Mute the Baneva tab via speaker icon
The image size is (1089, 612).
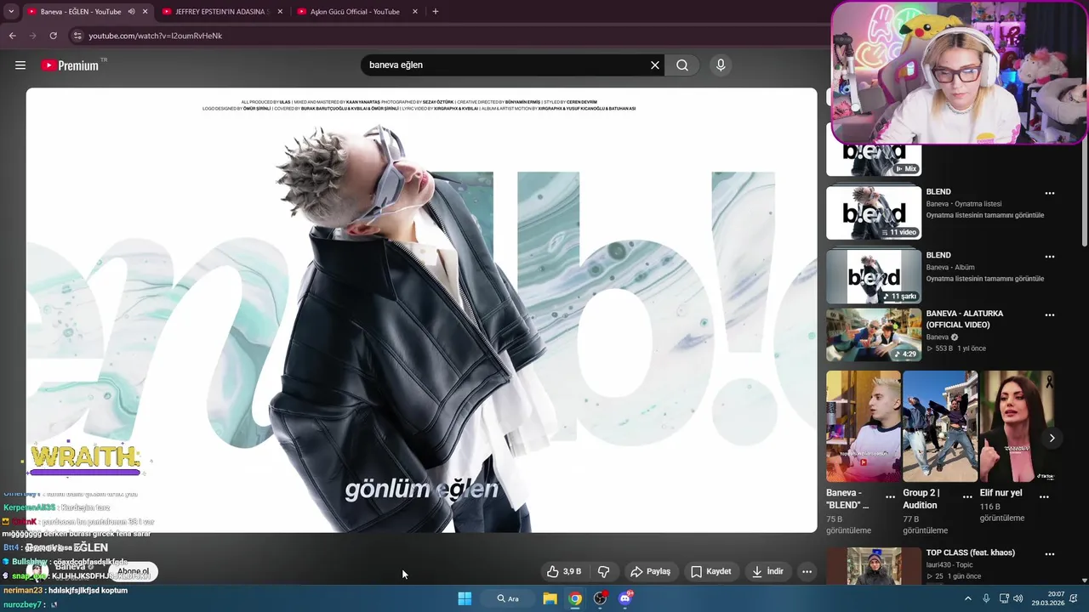tap(131, 12)
